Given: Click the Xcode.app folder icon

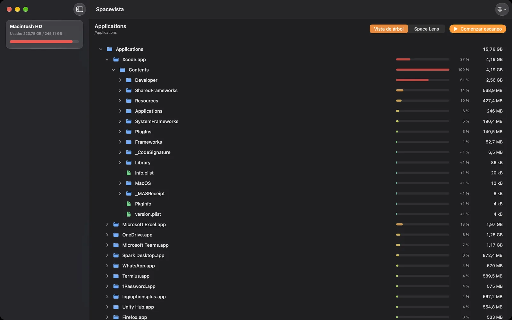Looking at the screenshot, I should pos(116,60).
